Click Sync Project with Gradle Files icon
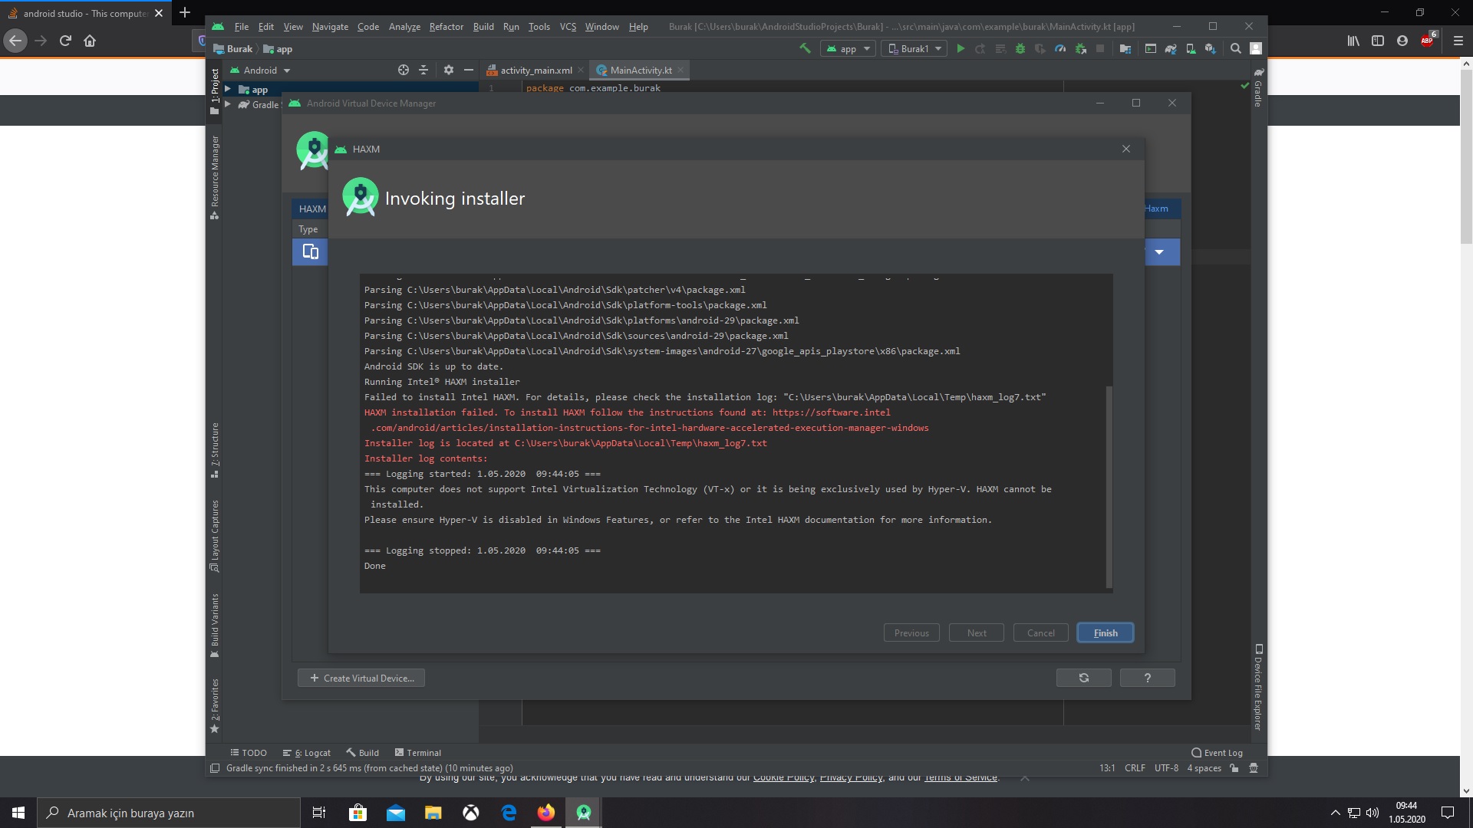 1171,48
